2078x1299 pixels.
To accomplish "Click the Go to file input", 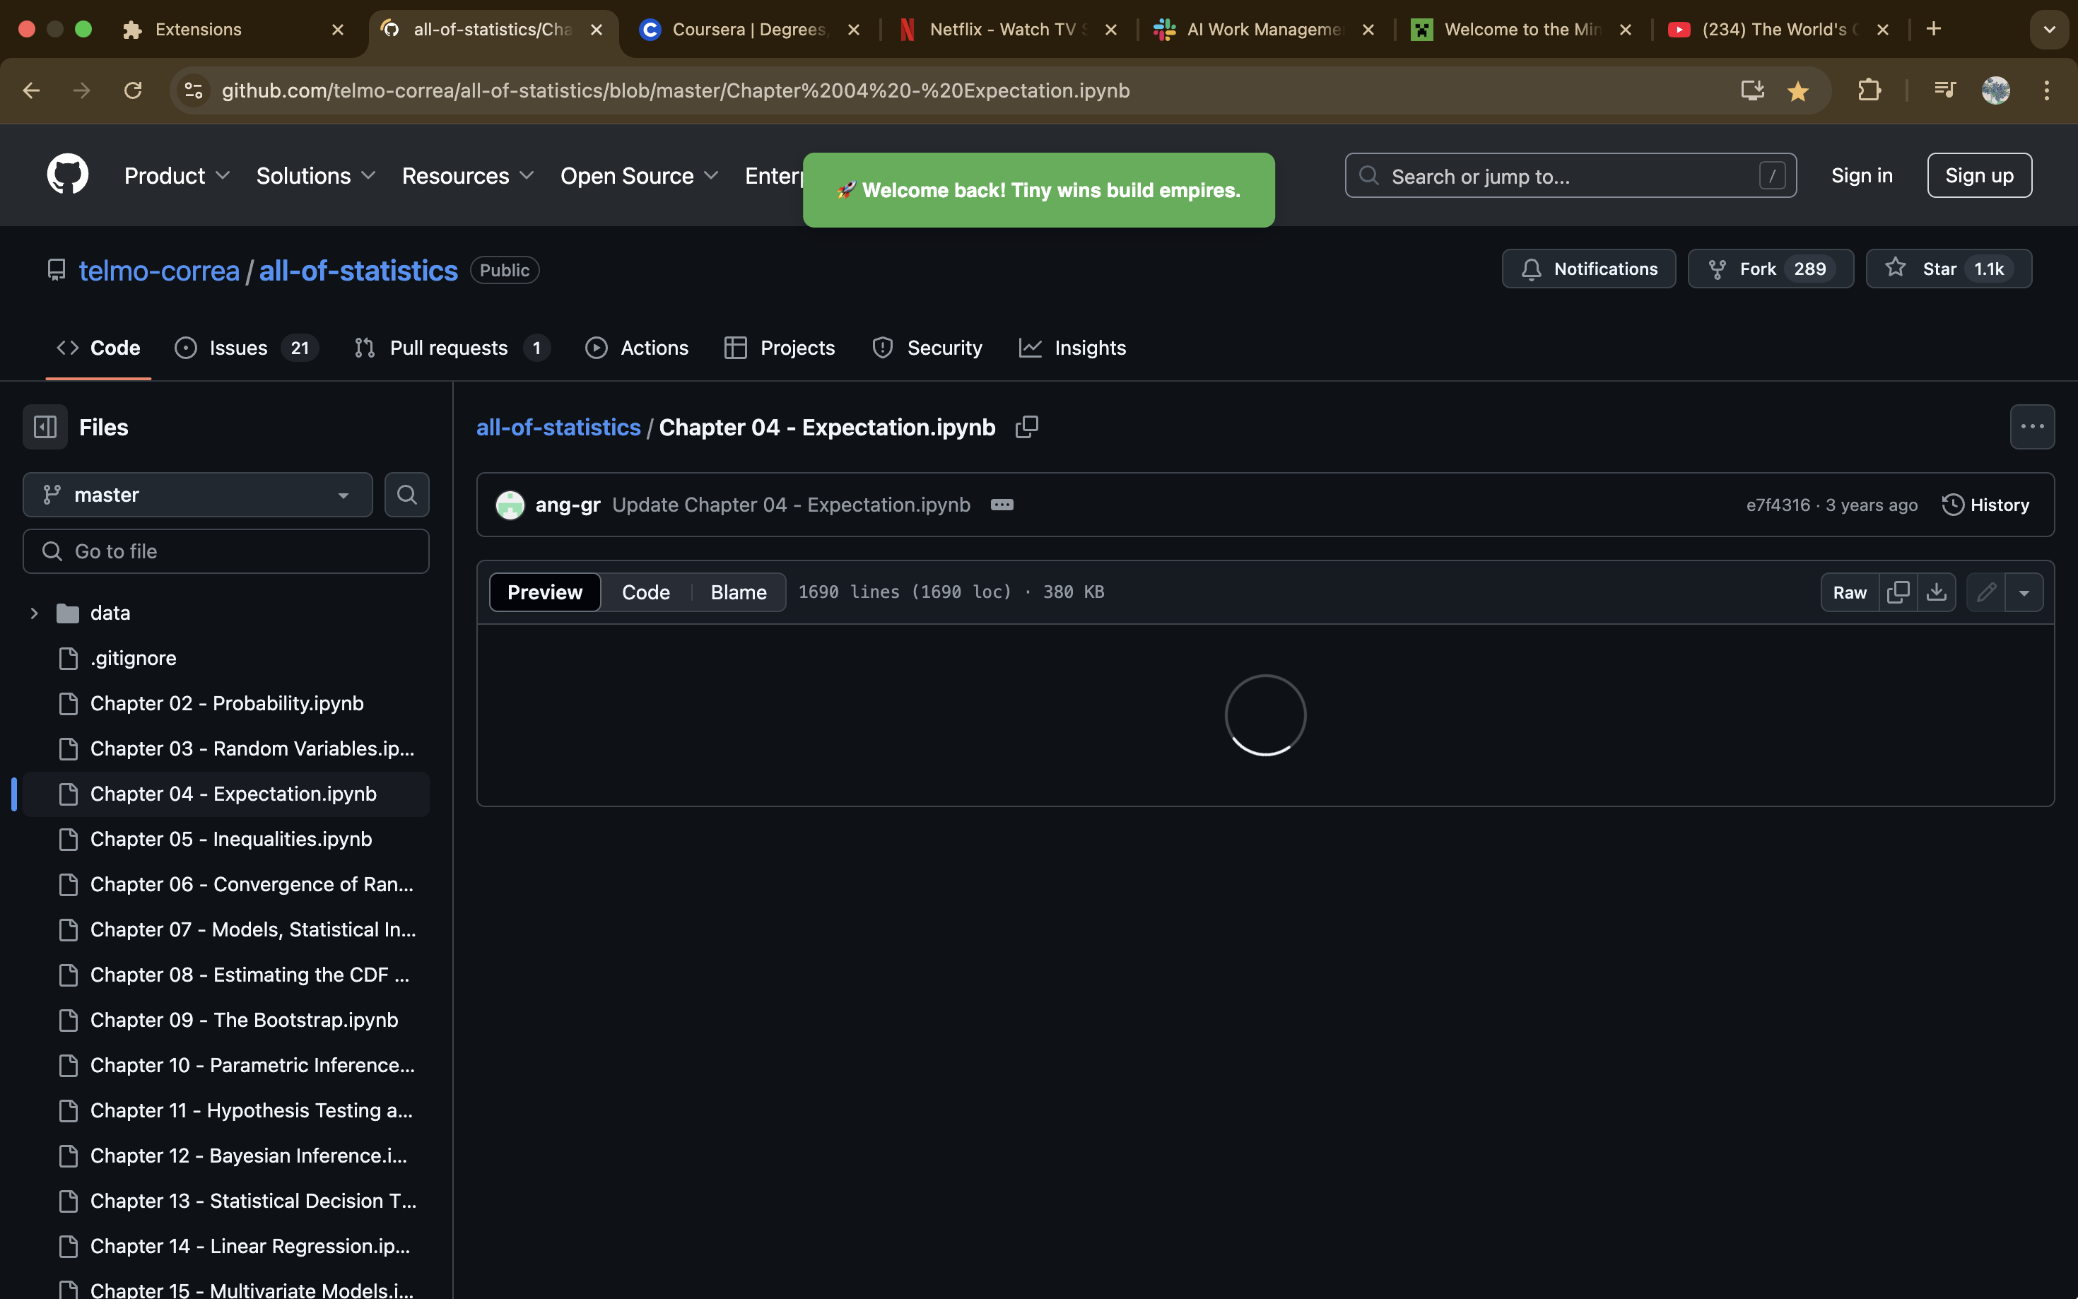I will click(x=226, y=551).
